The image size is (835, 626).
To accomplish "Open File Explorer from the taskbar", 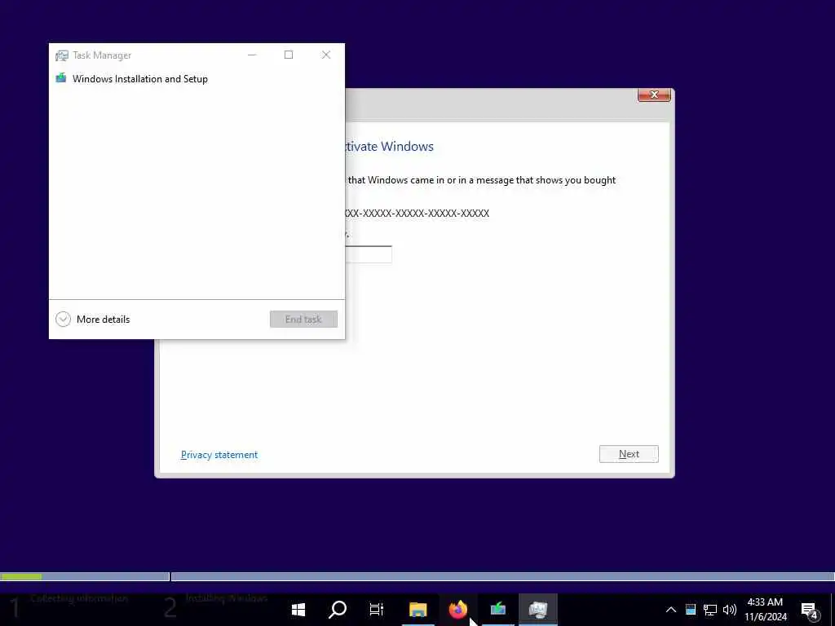I will click(x=418, y=610).
